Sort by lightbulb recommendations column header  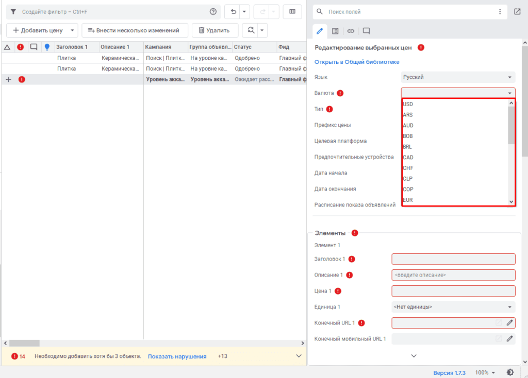[x=47, y=47]
